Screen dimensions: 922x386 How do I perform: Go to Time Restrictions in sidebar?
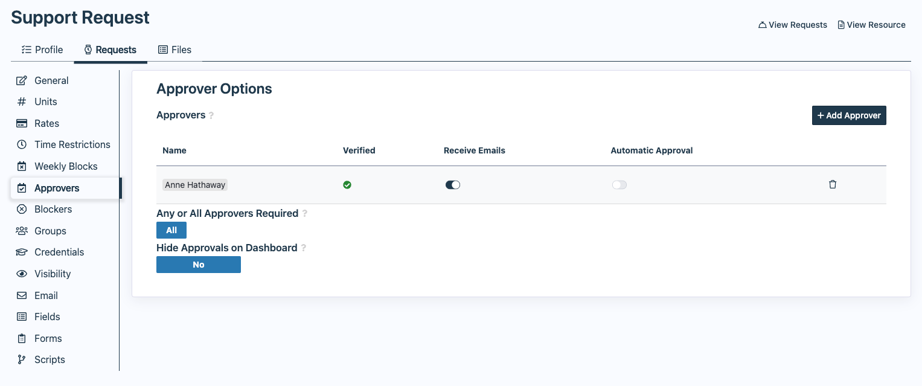pyautogui.click(x=72, y=144)
